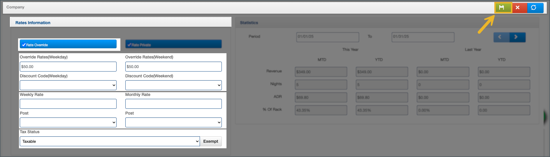Screen dimensions: 550x157
Task: Click the Override Rates(Weekday) field
Action: click(x=68, y=67)
